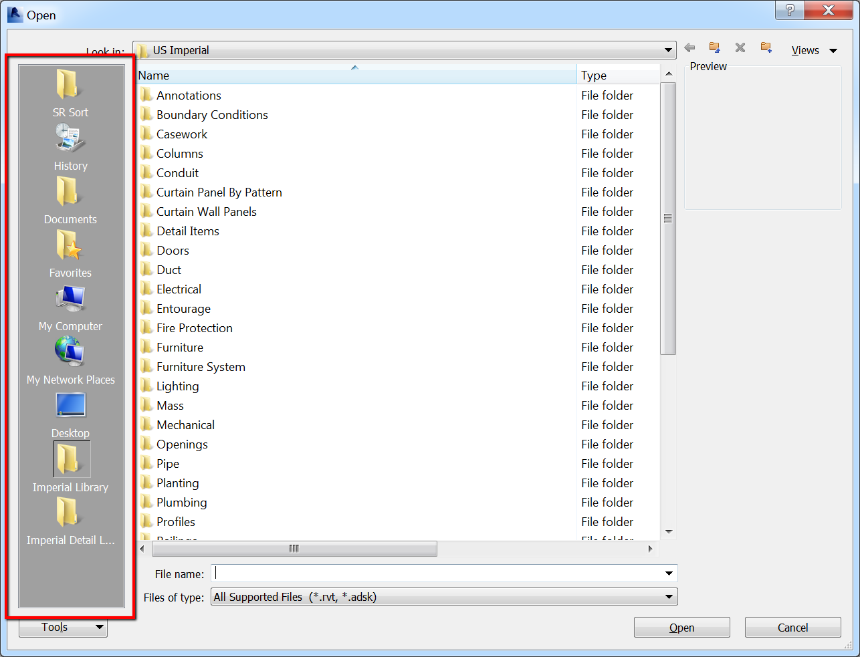This screenshot has height=657, width=860.
Task: Open the Imperial Detail Library shortcut
Action: [x=70, y=520]
